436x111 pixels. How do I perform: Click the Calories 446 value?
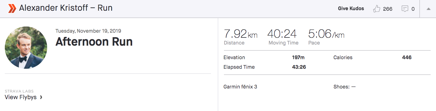407,57
